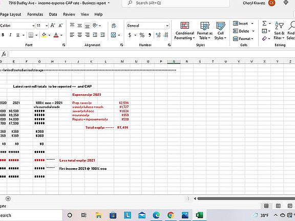295x221 pixels.
Task: Expand the font size dropdown
Action: [47, 26]
